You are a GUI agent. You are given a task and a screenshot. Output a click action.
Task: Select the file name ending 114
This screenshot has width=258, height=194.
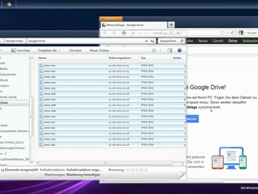(x=49, y=139)
